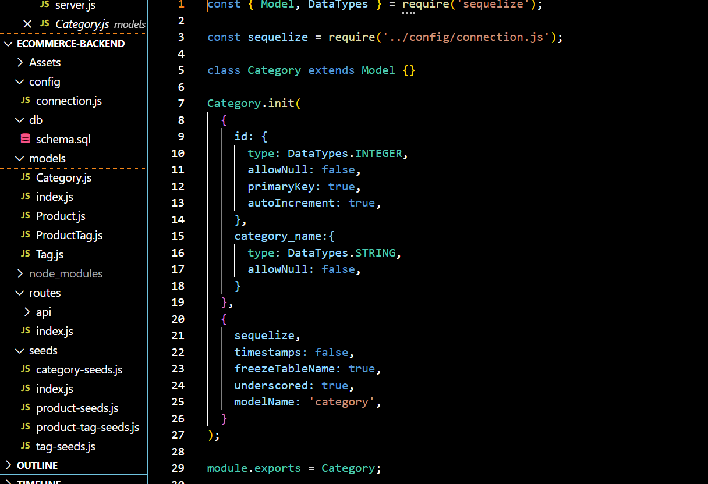Click 'module' keyword on line 29
The image size is (708, 484).
tap(228, 468)
